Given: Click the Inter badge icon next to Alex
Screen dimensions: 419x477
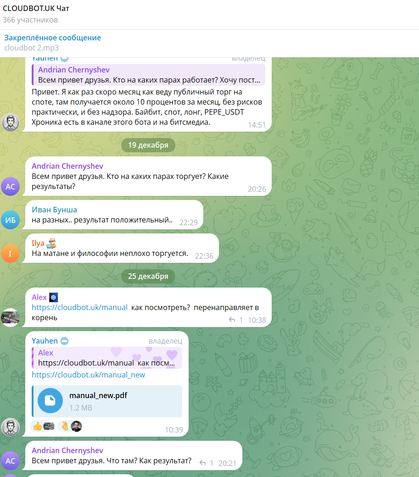Looking at the screenshot, I should click(x=54, y=297).
